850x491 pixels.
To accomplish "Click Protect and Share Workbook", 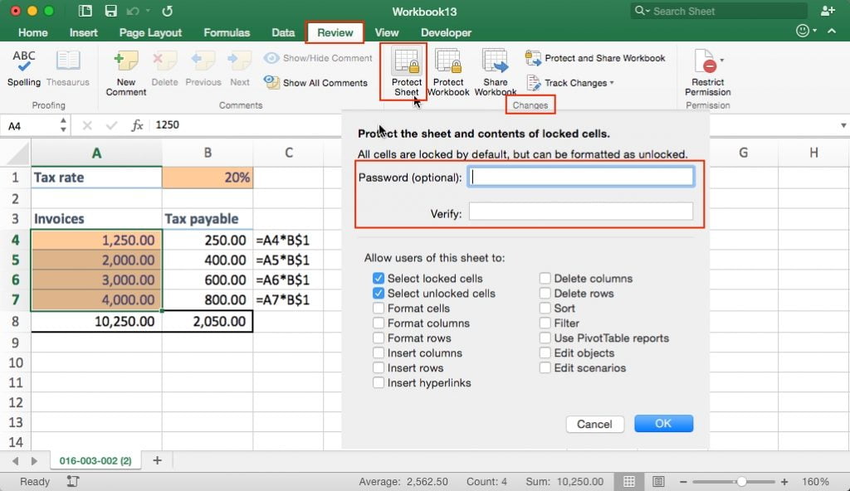I will (595, 58).
